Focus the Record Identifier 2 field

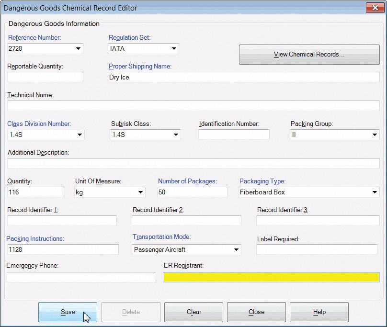click(186, 221)
